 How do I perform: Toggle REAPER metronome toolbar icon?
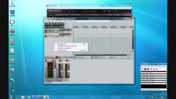[63, 24]
